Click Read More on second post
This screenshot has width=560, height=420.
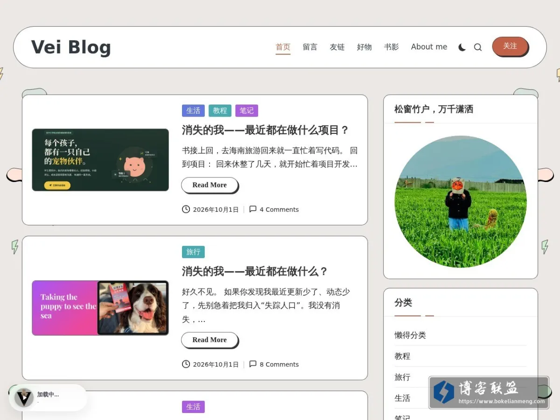point(210,340)
